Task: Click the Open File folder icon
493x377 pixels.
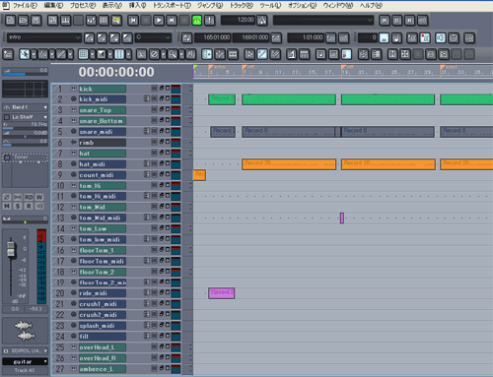Action: tap(23, 21)
